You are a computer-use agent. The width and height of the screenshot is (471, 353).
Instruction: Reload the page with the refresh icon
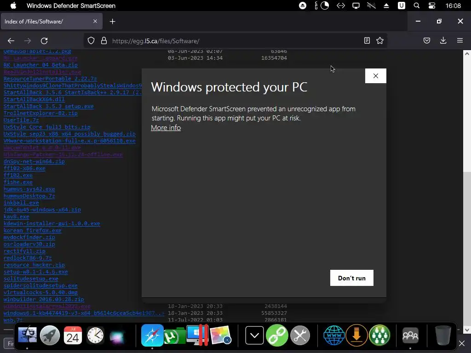(44, 41)
